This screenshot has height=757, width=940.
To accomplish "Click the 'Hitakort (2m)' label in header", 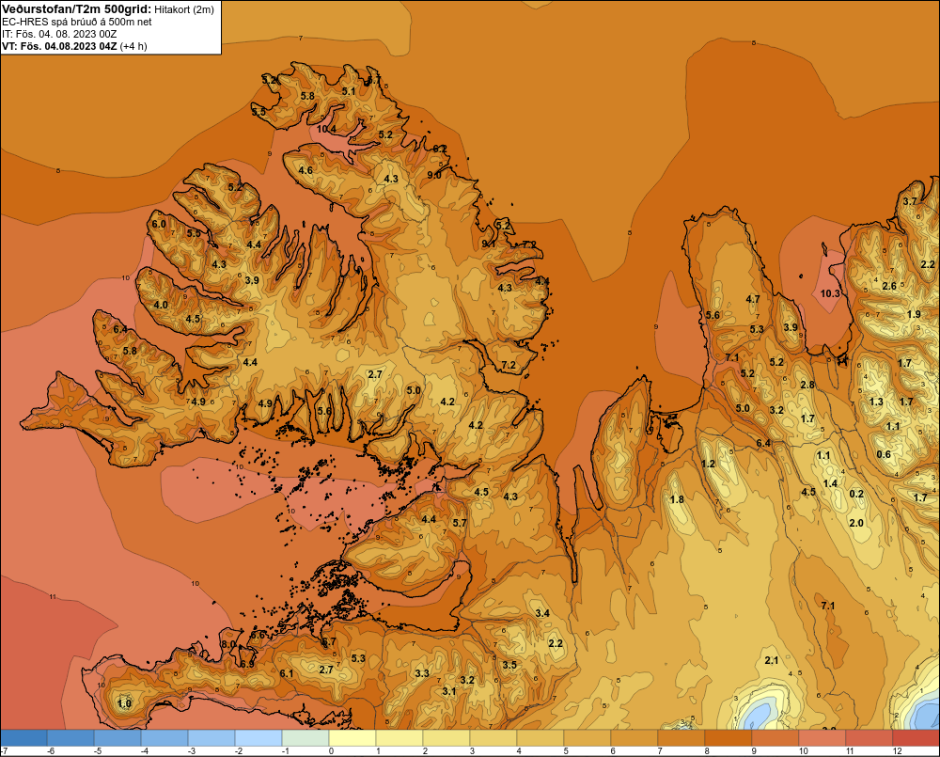I will pyautogui.click(x=183, y=9).
